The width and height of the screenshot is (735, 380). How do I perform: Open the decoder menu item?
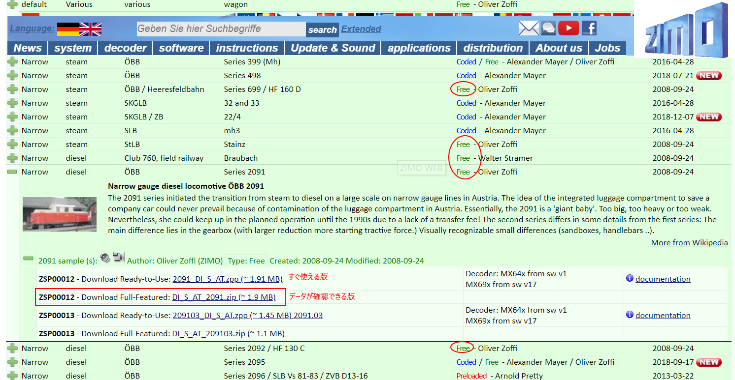point(126,48)
